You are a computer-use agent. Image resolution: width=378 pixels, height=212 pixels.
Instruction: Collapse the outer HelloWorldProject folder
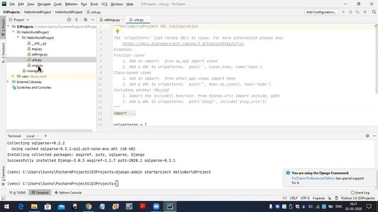coord(13,32)
